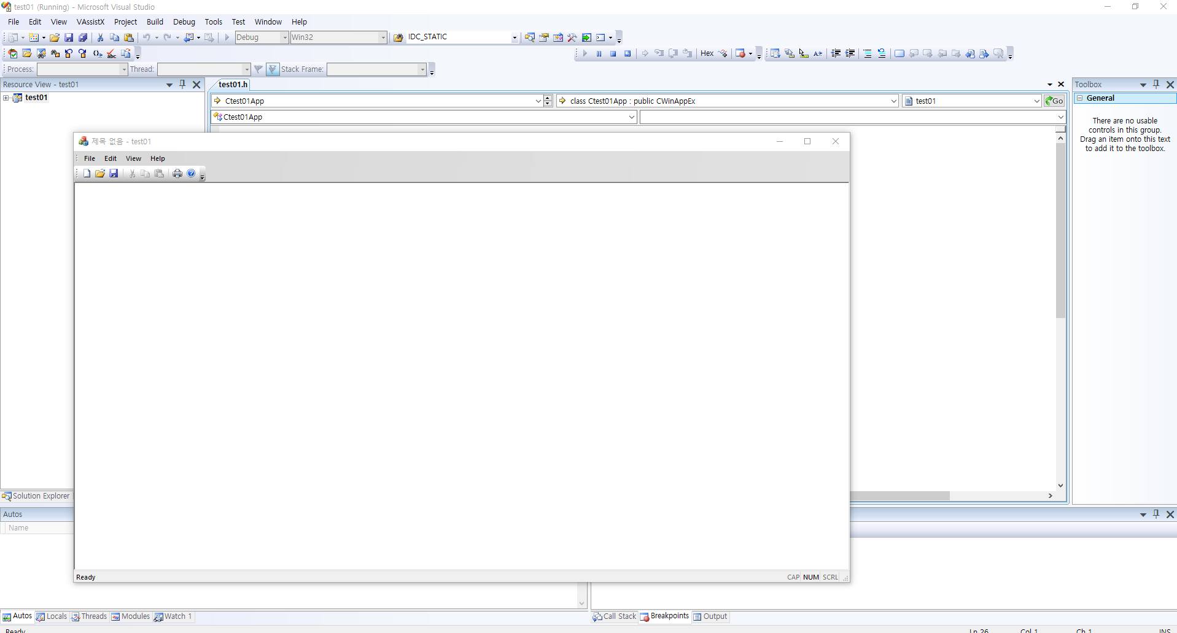Click the tools wrench-hammer icon in top toolbar
The height and width of the screenshot is (633, 1177).
(572, 37)
